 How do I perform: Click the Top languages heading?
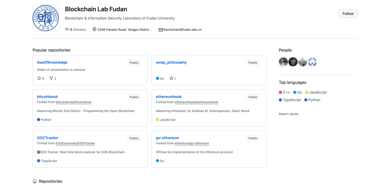292,82
